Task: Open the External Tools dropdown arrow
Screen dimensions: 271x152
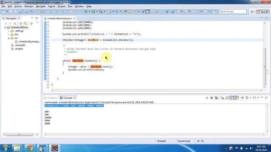Action: tap(105, 11)
